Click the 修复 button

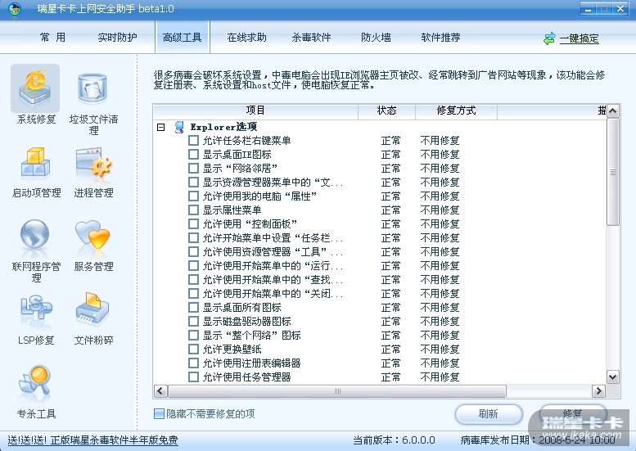point(573,414)
